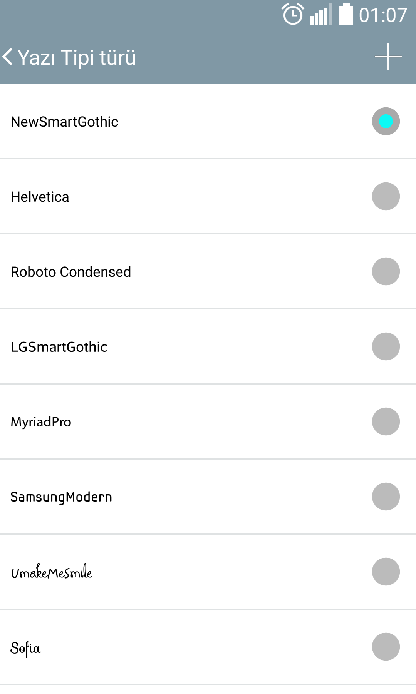416x694 pixels.
Task: Select the Sofia radio button
Action: (x=386, y=647)
